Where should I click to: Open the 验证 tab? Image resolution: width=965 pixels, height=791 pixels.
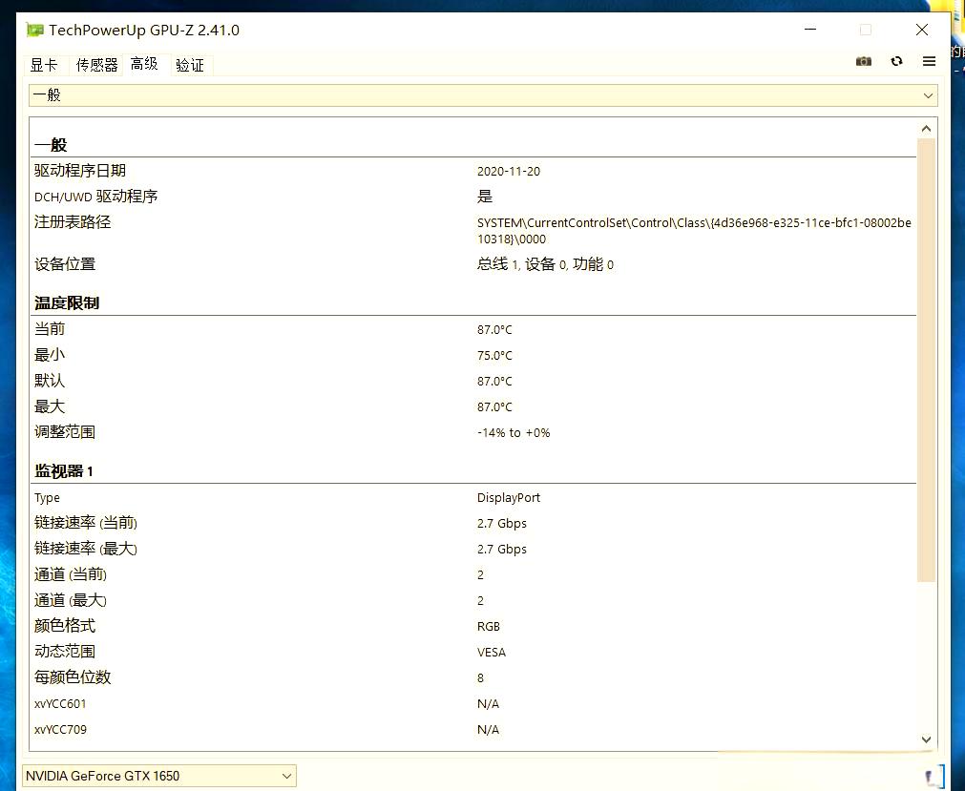point(189,65)
